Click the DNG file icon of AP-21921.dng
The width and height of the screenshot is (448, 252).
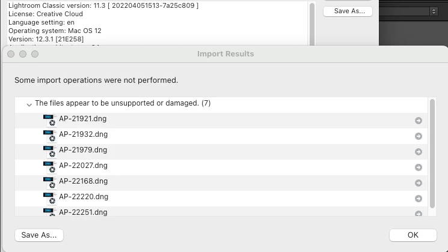50,120
